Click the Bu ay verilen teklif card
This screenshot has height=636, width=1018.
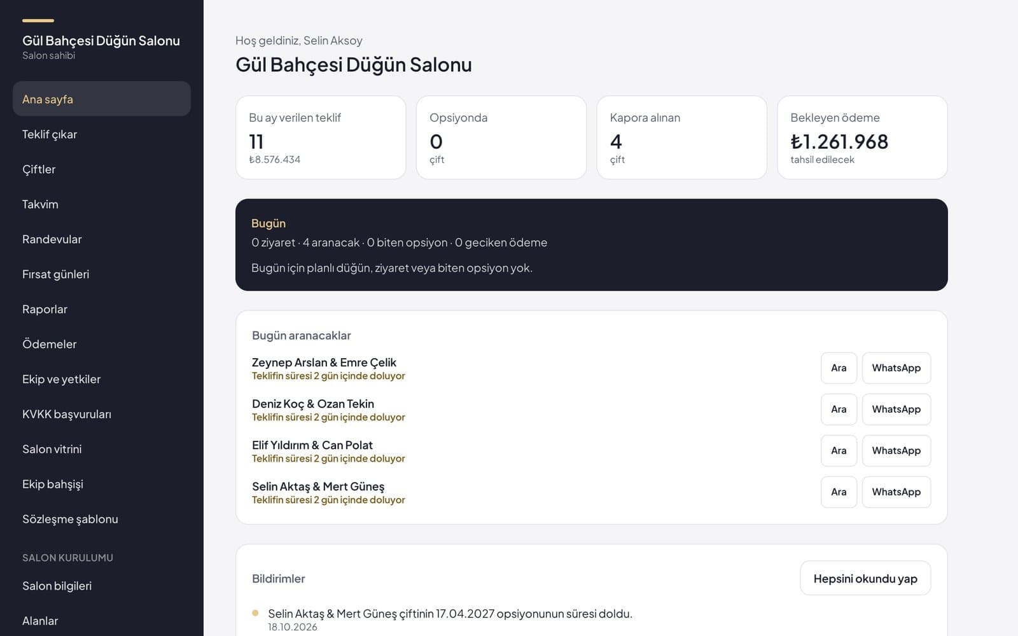(321, 137)
